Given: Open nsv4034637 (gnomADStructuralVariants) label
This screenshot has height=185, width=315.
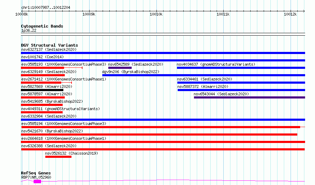Looking at the screenshot, I should (x=216, y=64).
